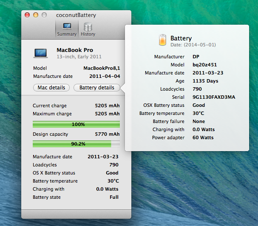Switch to the History tab label
This screenshot has width=258, height=226.
[x=88, y=34]
